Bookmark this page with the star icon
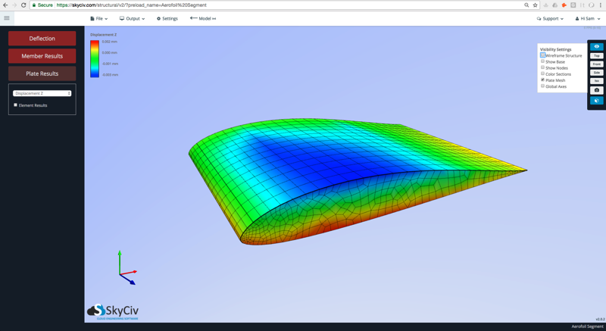 tap(535, 5)
